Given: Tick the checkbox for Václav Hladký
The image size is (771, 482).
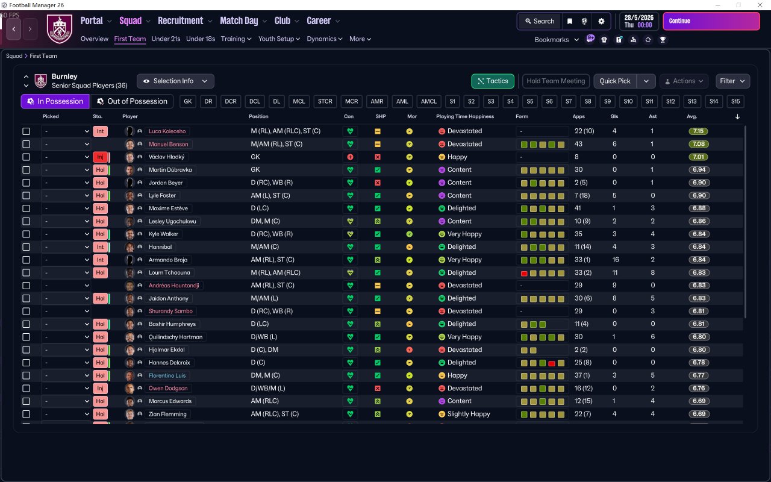Looking at the screenshot, I should point(26,157).
